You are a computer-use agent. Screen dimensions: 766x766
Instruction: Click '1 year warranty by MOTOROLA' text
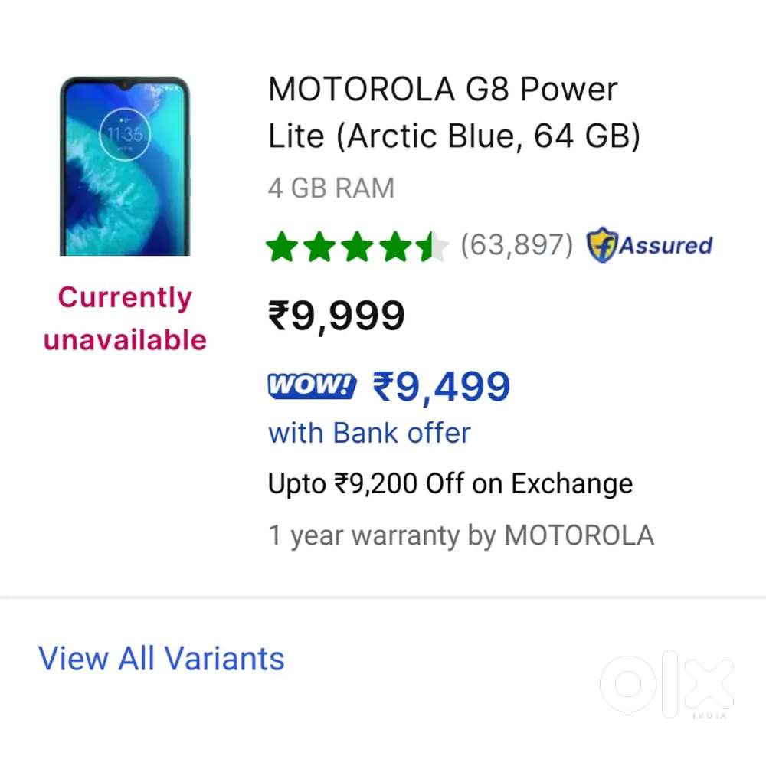point(461,535)
